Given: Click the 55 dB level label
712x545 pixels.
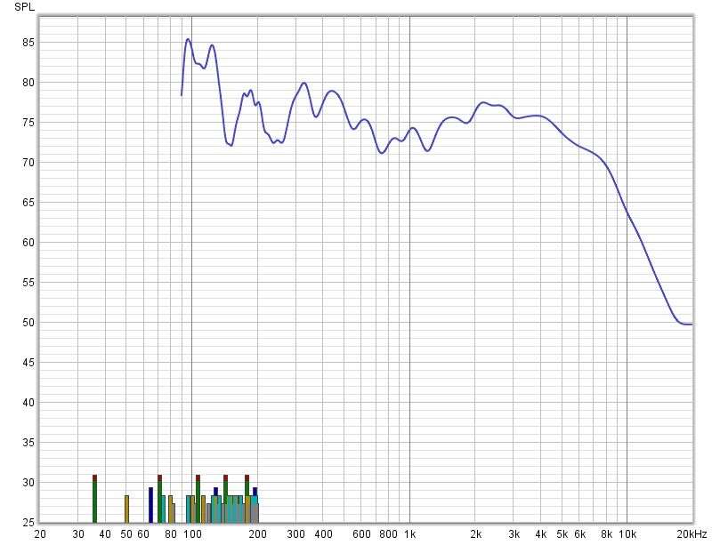Looking at the screenshot, I should (28, 282).
